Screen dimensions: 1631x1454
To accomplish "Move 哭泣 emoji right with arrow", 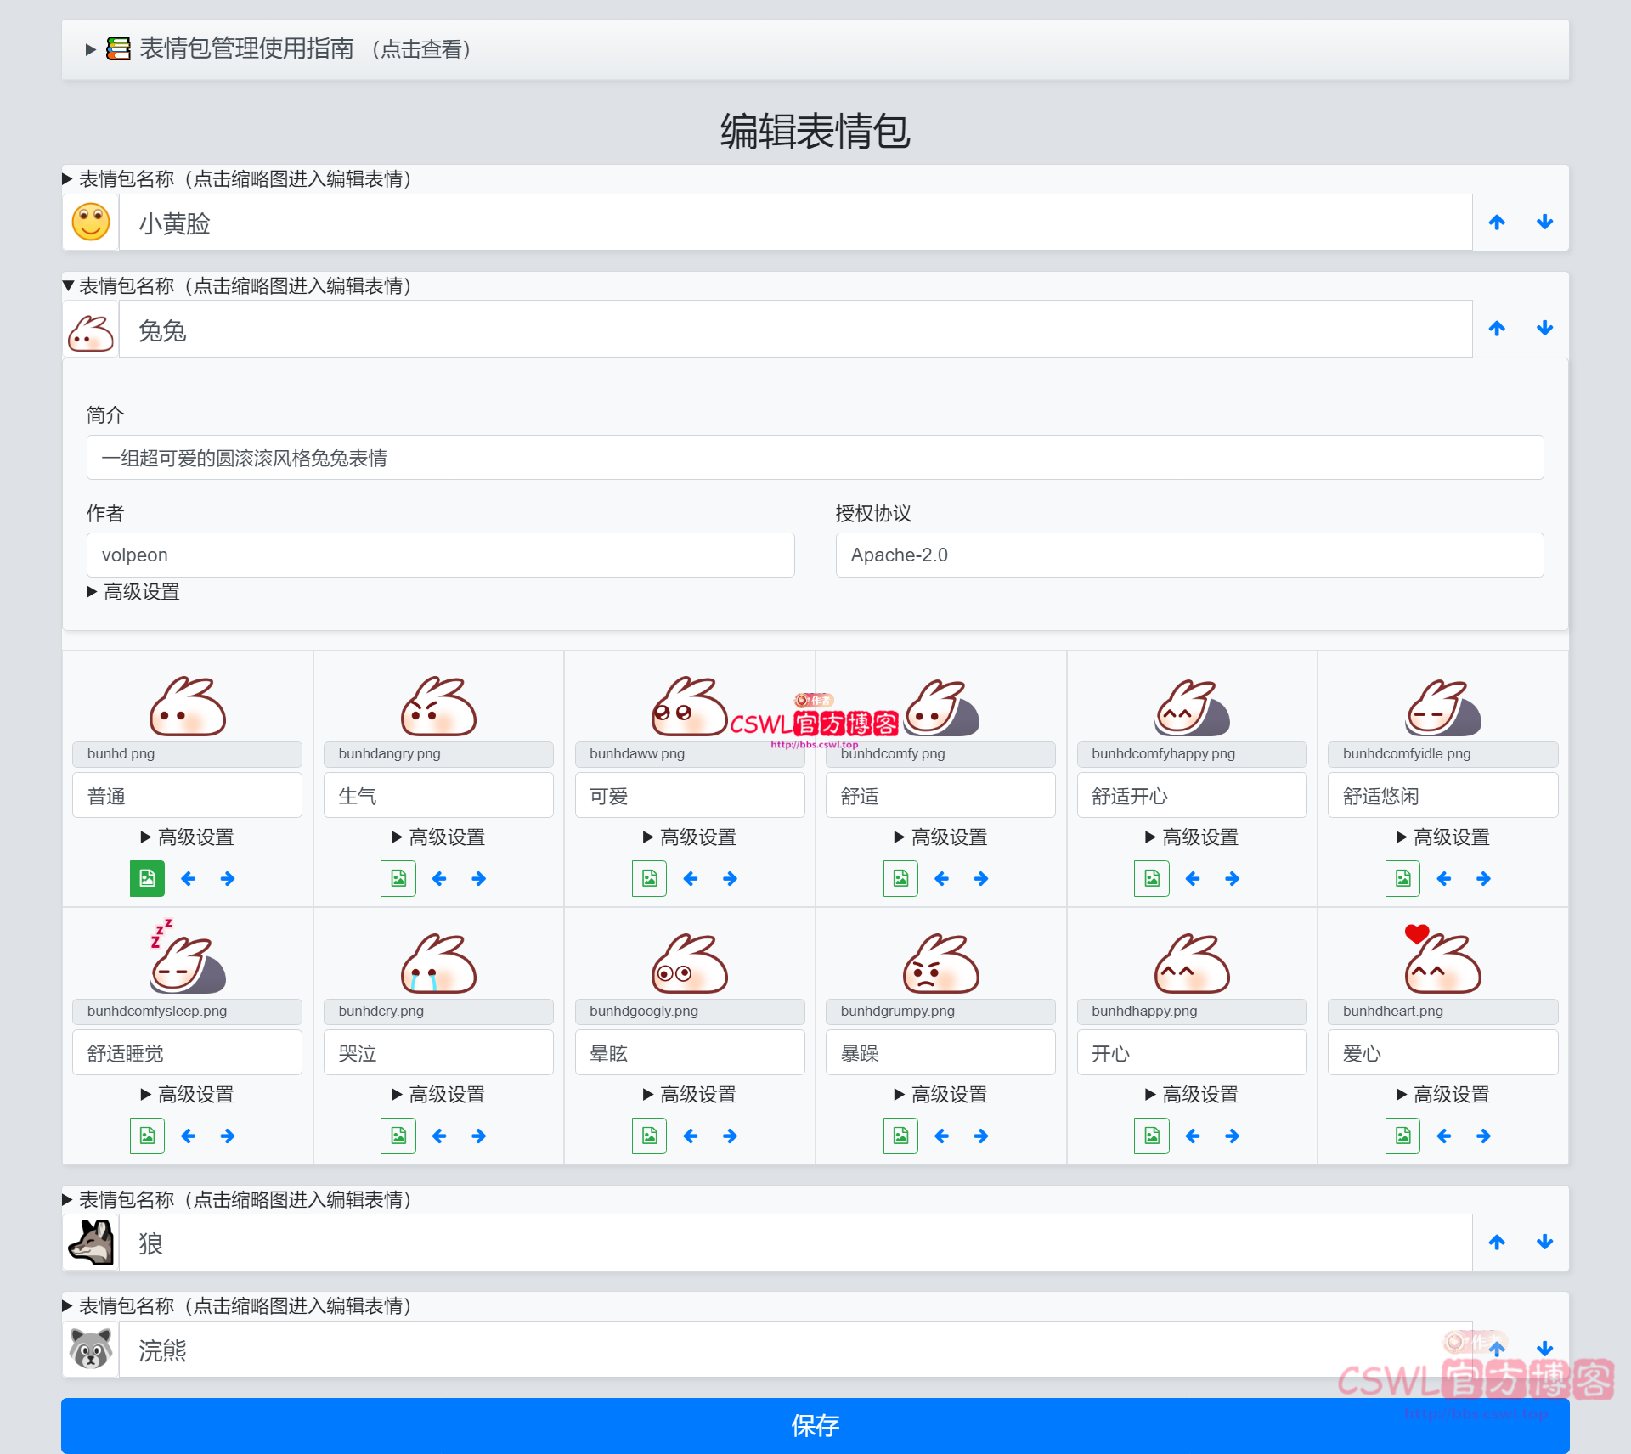I will pyautogui.click(x=478, y=1136).
